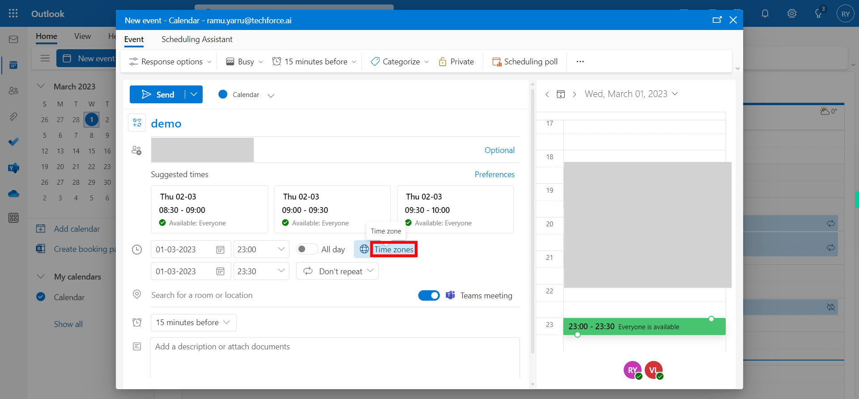Screen dimensions: 859x399
Task: Click the globe icon beside Time zones
Action: point(364,249)
